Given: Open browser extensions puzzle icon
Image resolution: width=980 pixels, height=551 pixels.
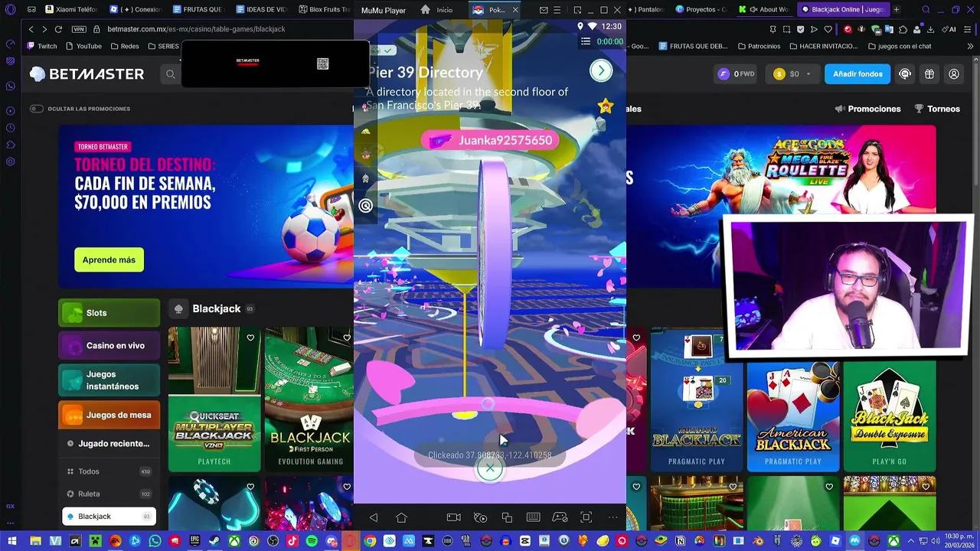Looking at the screenshot, I should pyautogui.click(x=903, y=29).
